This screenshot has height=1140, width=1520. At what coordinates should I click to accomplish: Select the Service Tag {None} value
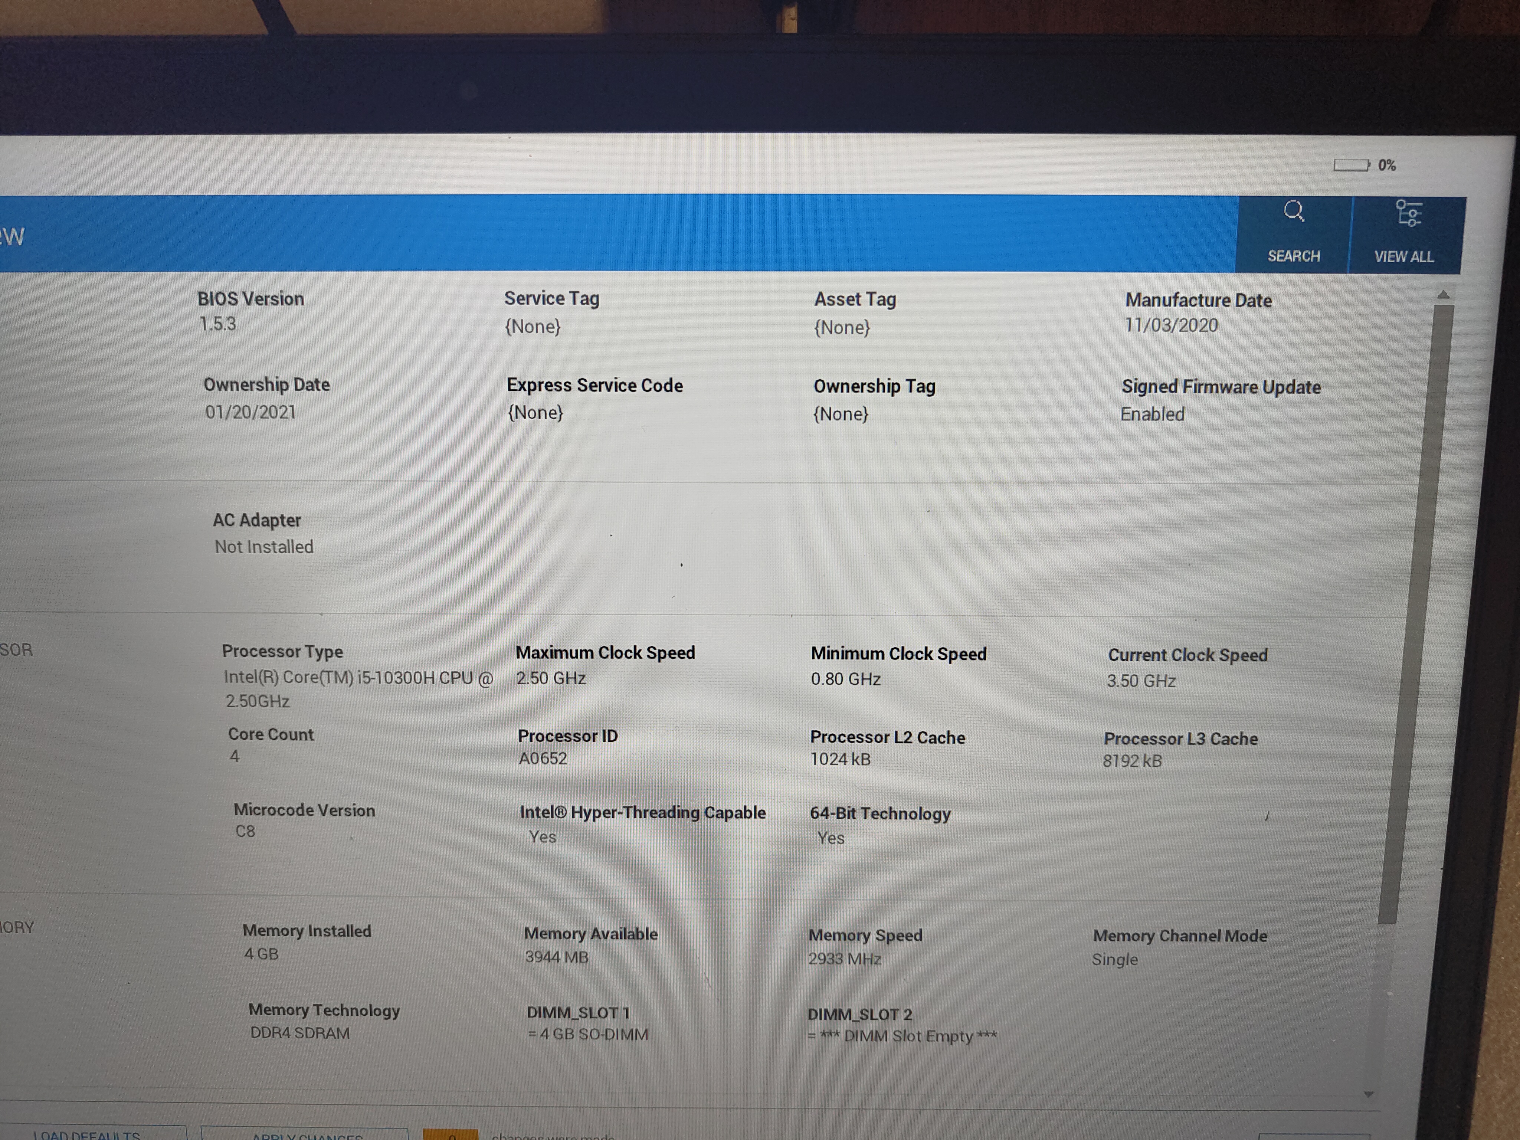point(533,327)
